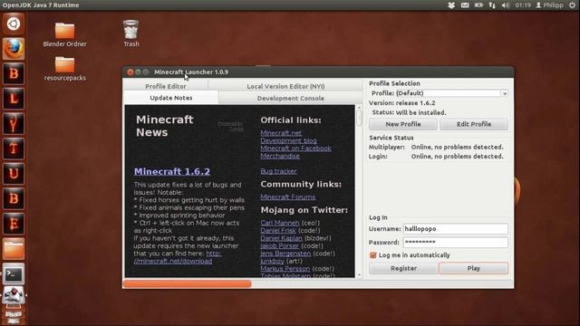Launch Firefox from the dock
The height and width of the screenshot is (326, 580).
click(x=14, y=48)
